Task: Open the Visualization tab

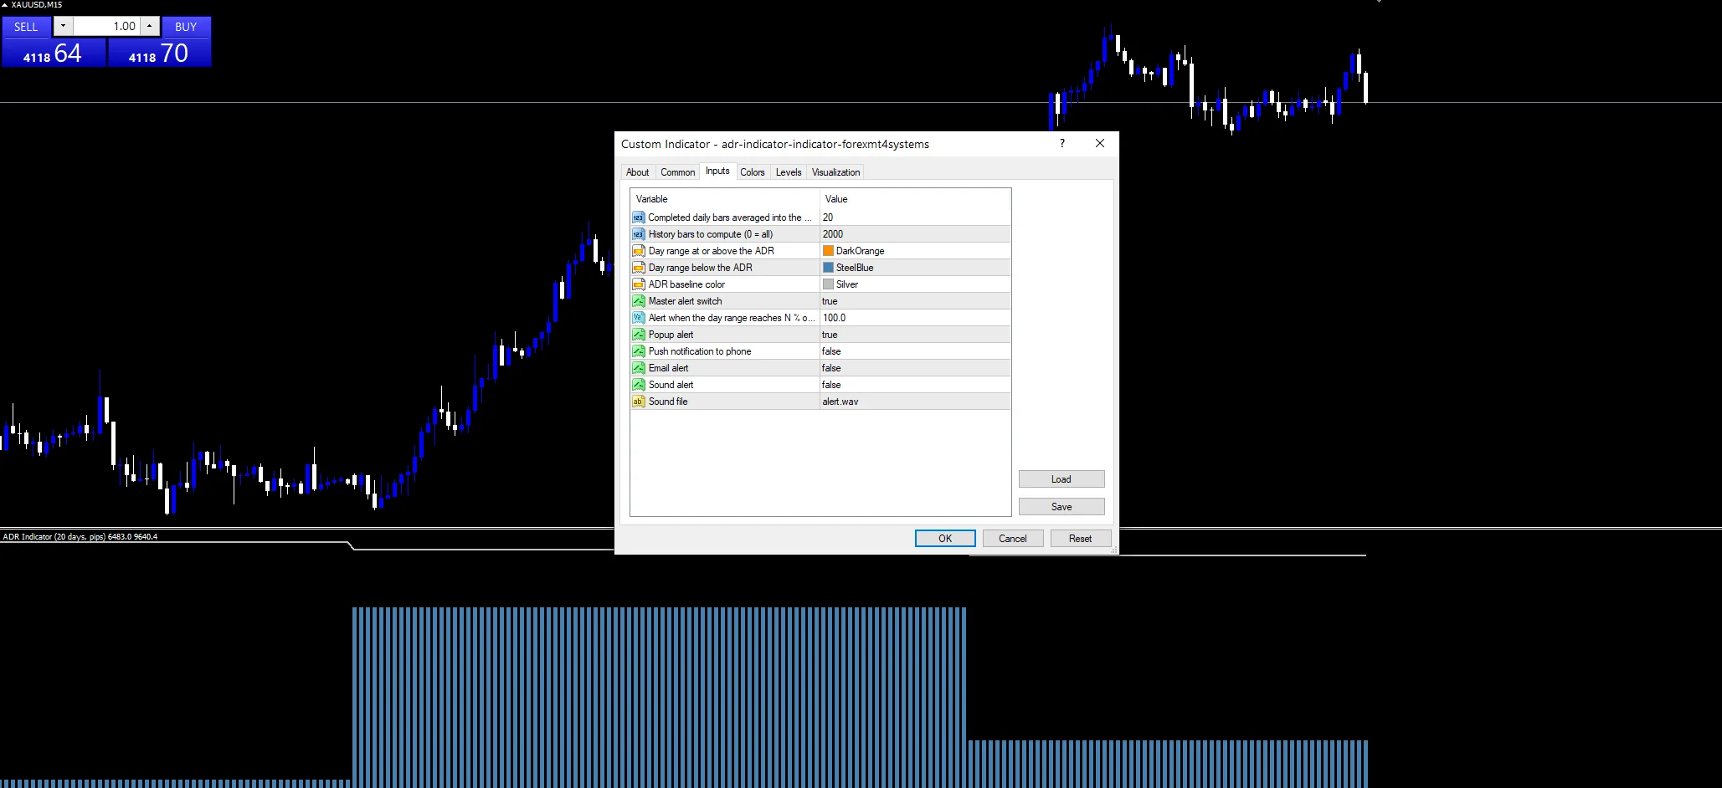Action: [x=835, y=172]
